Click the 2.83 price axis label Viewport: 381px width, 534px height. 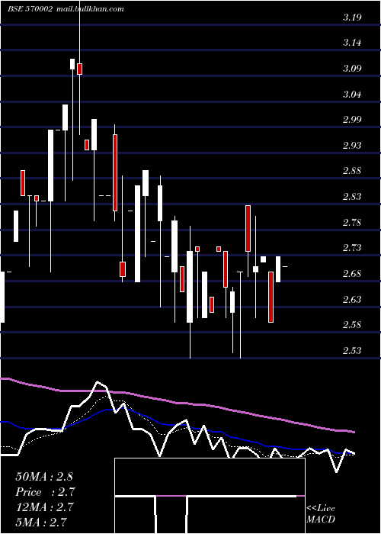click(x=352, y=197)
